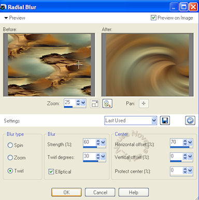
Task: Click the reset to default icon
Action: (x=190, y=120)
